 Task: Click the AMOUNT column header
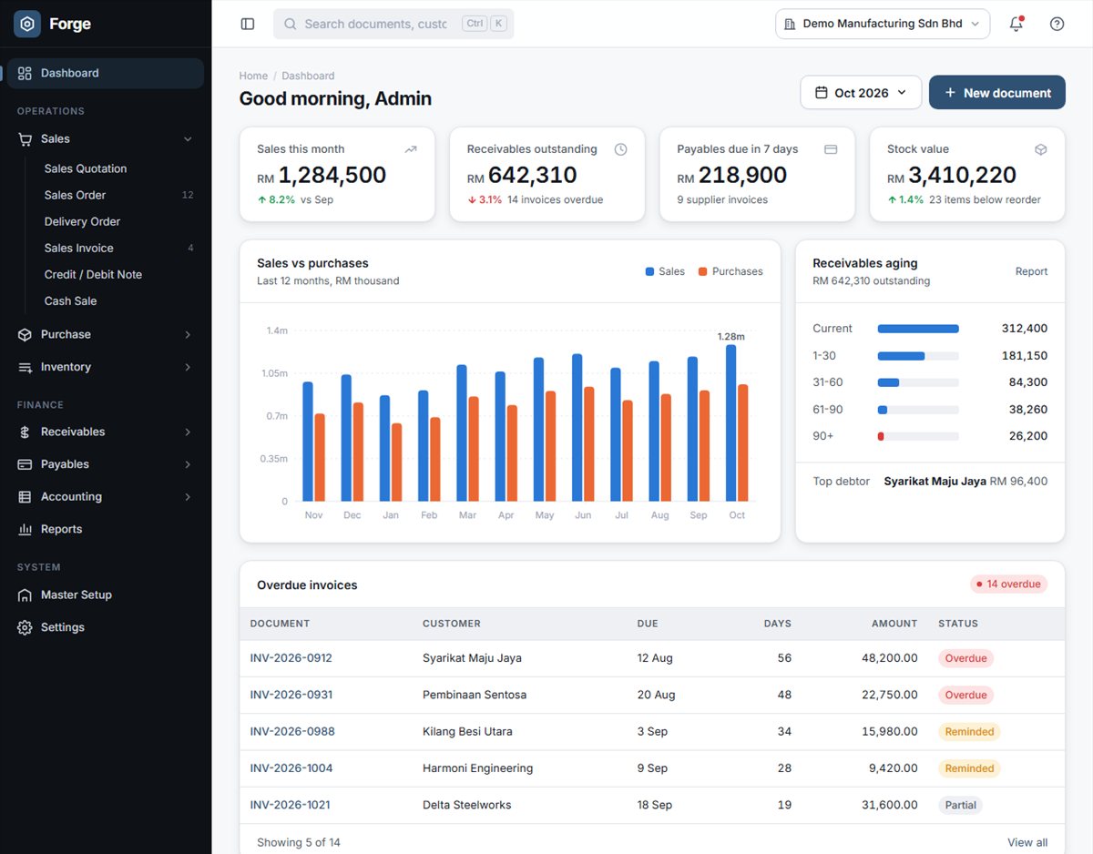pyautogui.click(x=894, y=624)
